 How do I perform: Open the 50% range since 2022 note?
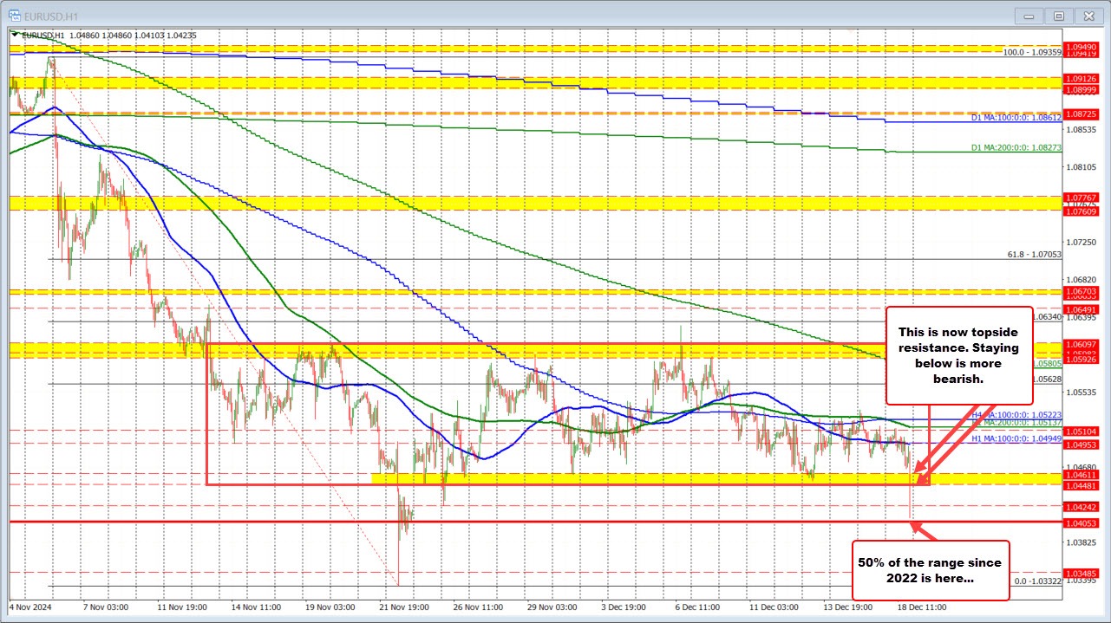click(x=932, y=570)
